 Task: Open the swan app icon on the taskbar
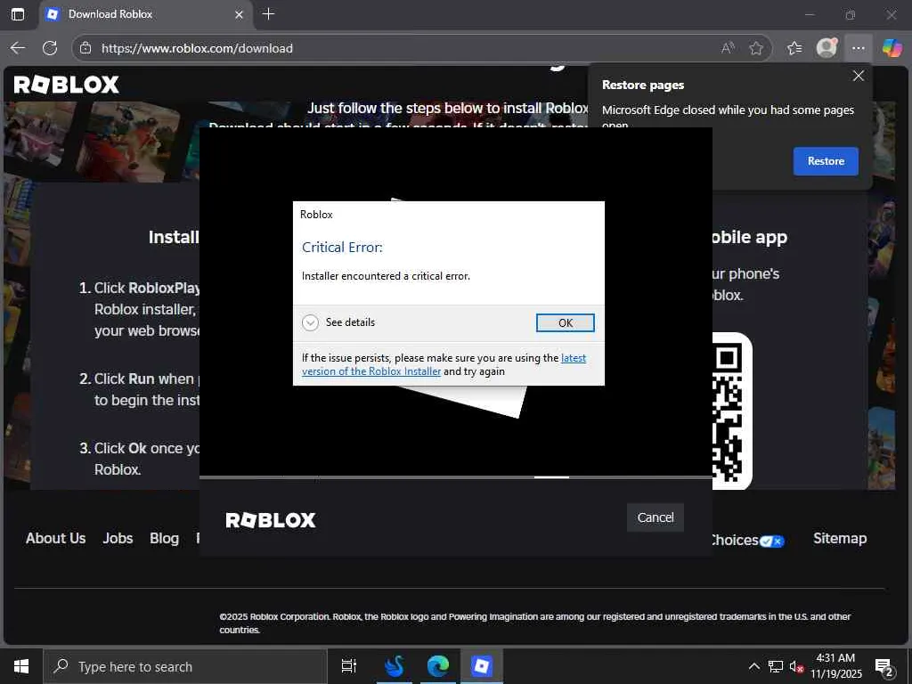pyautogui.click(x=394, y=666)
